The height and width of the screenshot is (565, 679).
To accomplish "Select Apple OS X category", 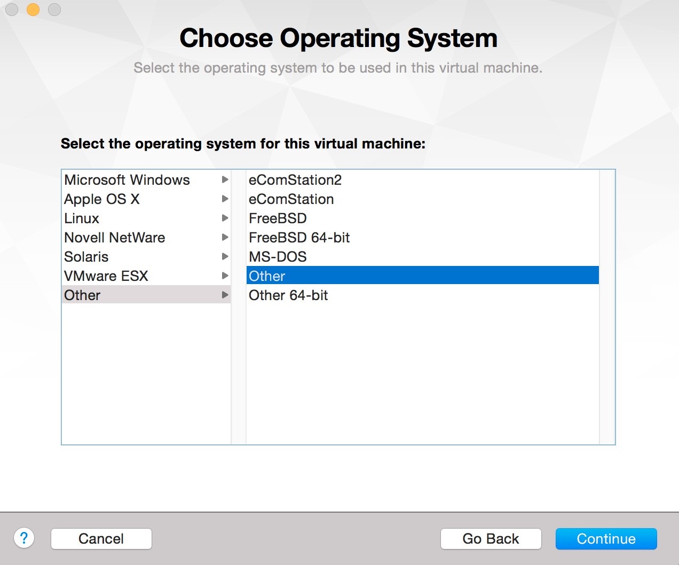I will point(146,199).
